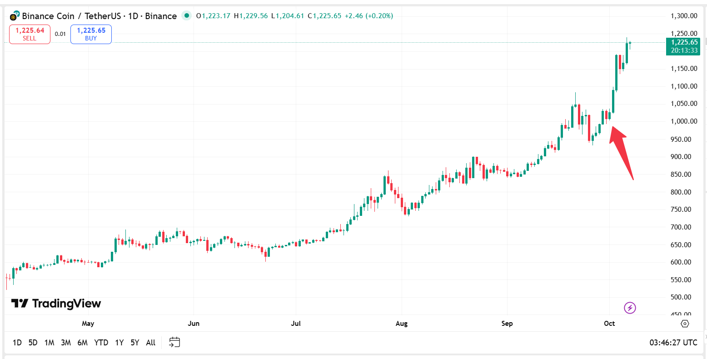This screenshot has height=359, width=707.
Task: Open chart settings hexagon icon
Action: [685, 324]
